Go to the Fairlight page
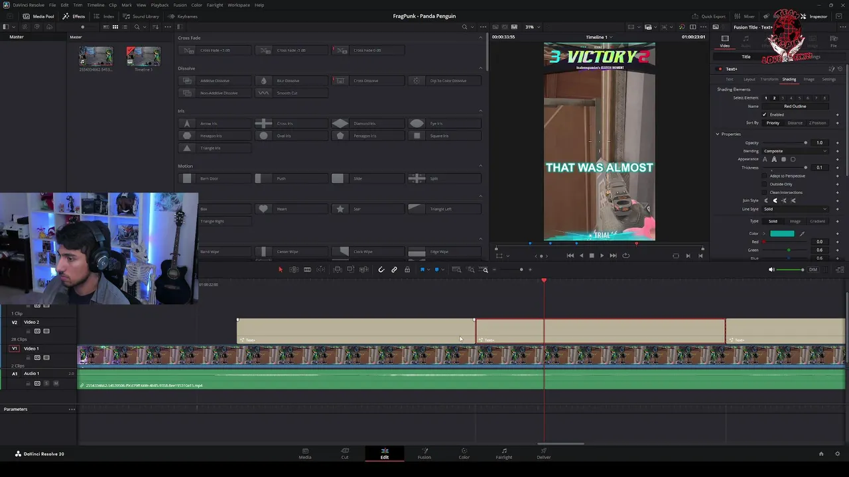Image resolution: width=849 pixels, height=477 pixels. [x=504, y=453]
